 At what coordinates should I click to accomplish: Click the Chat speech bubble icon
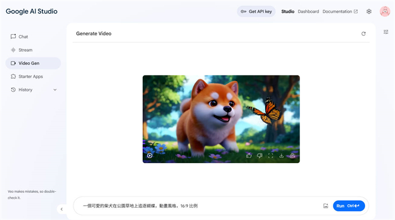pos(13,37)
